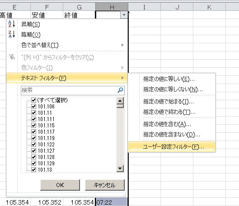
Task: Click the clear filter funnel icon
Action: tap(12, 57)
